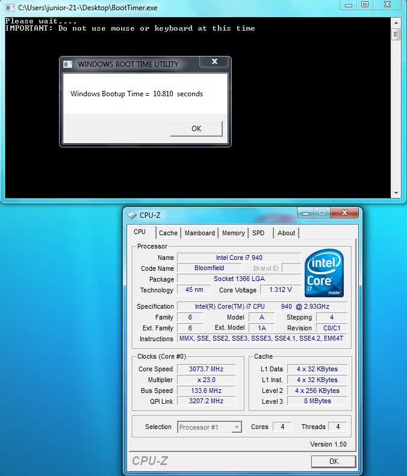Viewport: 407px width, 476px height.
Task: Click the Core Speed value '3073.7 MHz'
Action: pyautogui.click(x=207, y=369)
